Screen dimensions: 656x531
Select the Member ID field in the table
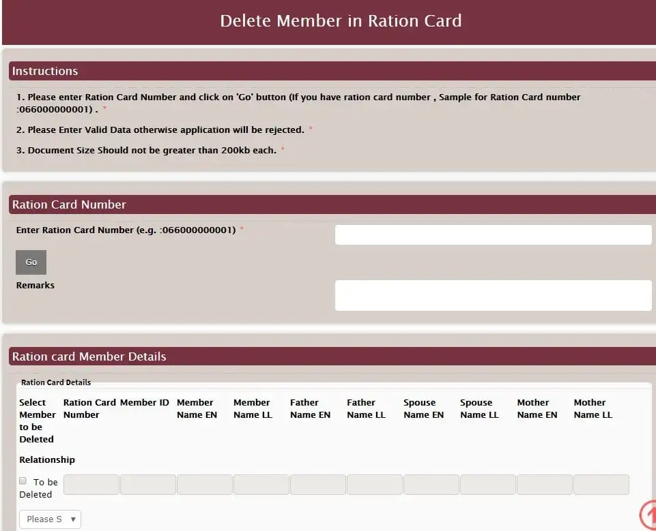pos(147,484)
